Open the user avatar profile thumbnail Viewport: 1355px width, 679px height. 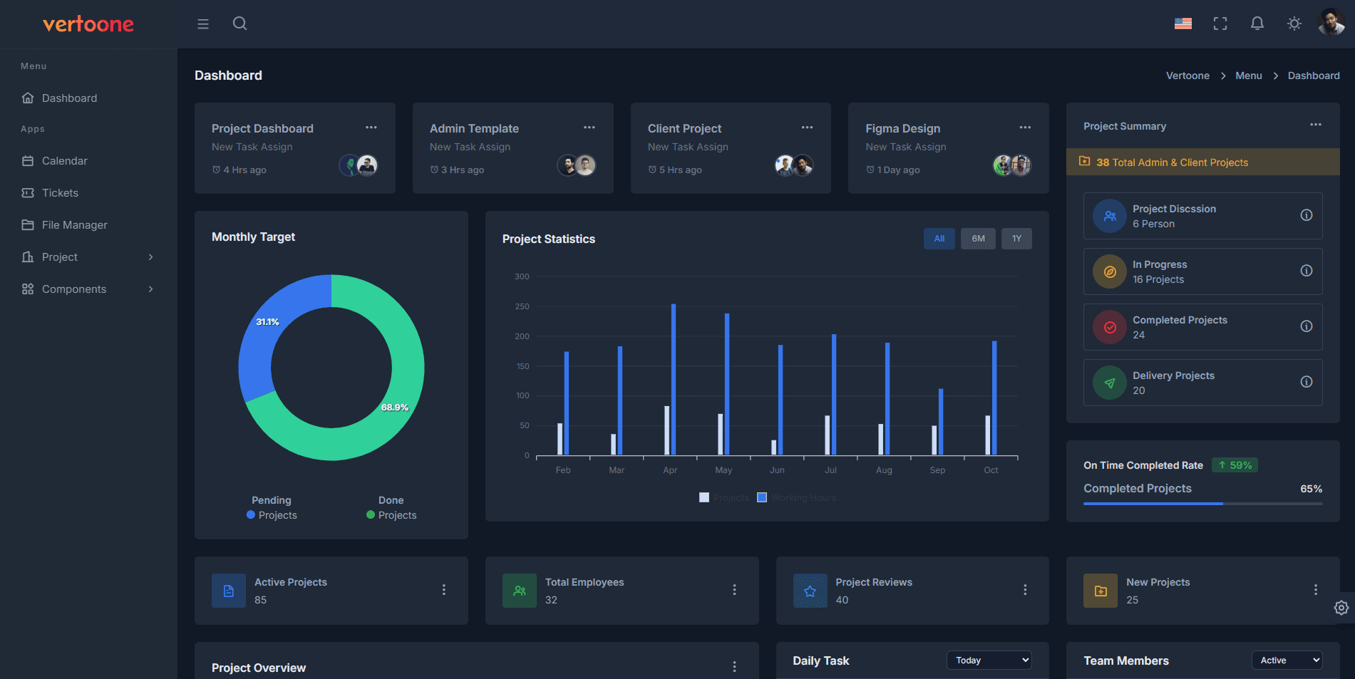click(1330, 22)
